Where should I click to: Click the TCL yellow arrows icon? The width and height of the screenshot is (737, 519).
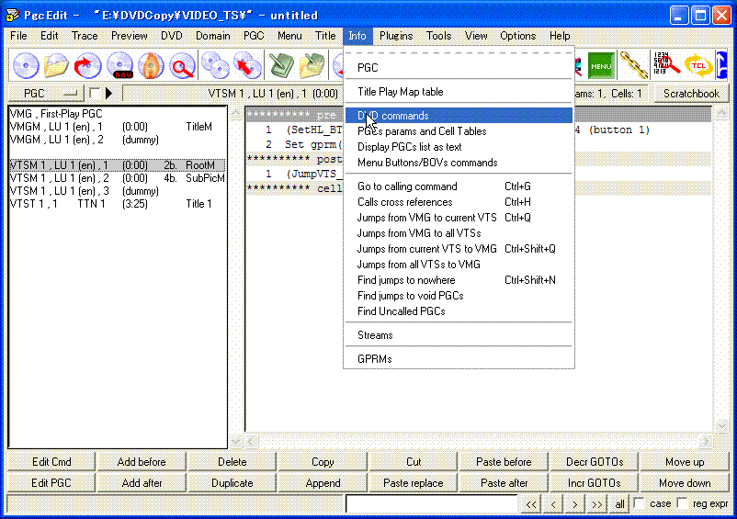point(698,65)
